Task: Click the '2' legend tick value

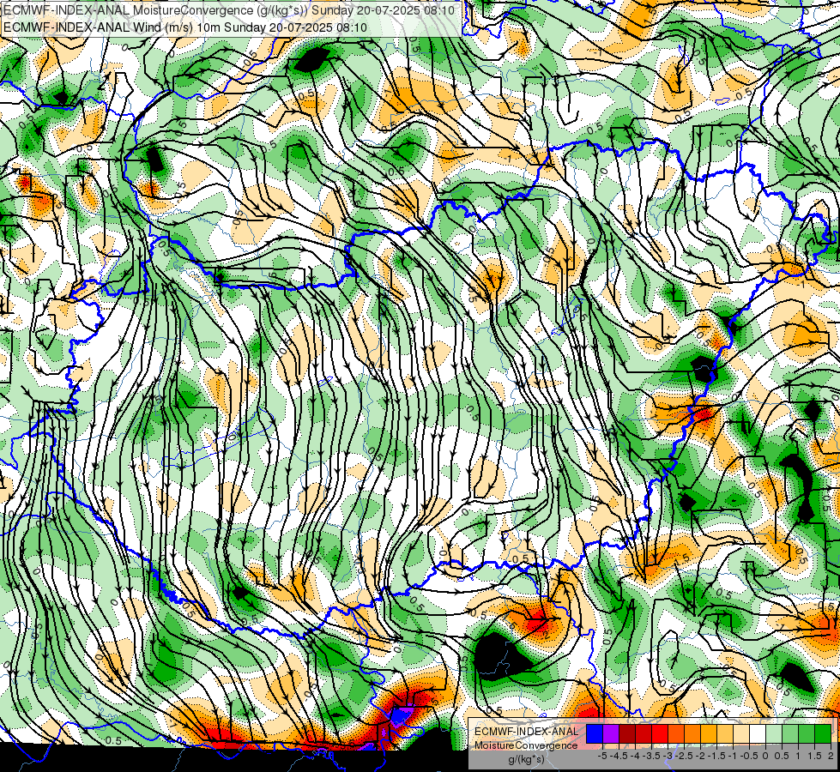Action: pos(831,756)
